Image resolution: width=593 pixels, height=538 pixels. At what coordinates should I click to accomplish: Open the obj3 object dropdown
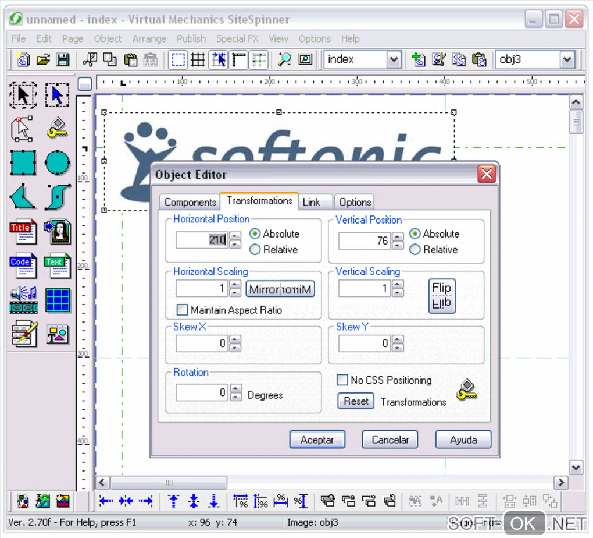pyautogui.click(x=566, y=60)
